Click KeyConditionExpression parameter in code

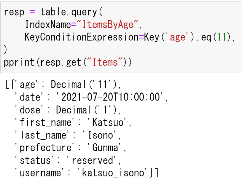pyautogui.click(x=81, y=37)
